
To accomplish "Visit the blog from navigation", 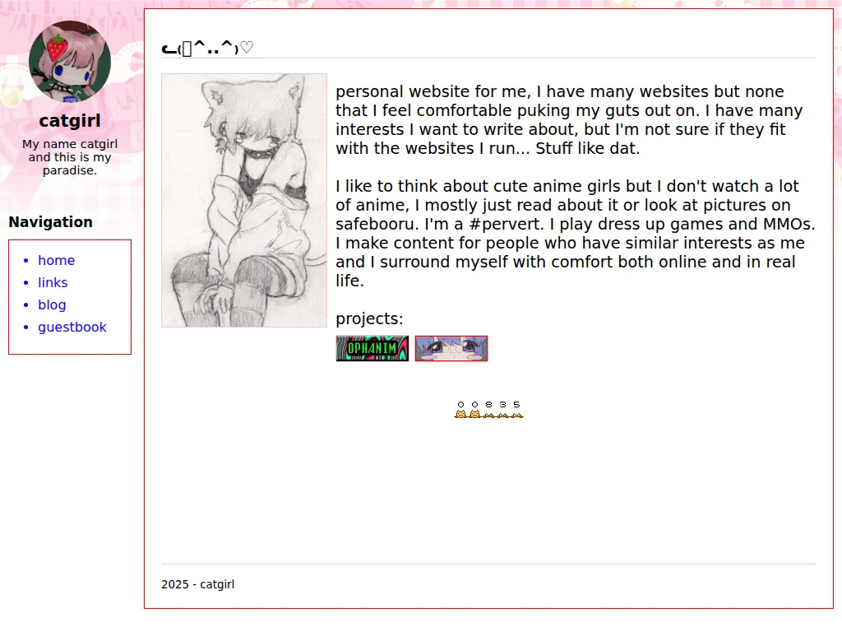I will (52, 304).
